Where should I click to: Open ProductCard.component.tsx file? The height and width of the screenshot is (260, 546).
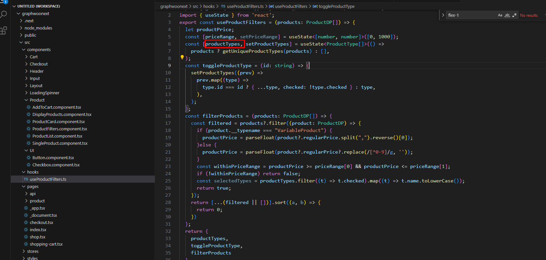click(x=58, y=122)
